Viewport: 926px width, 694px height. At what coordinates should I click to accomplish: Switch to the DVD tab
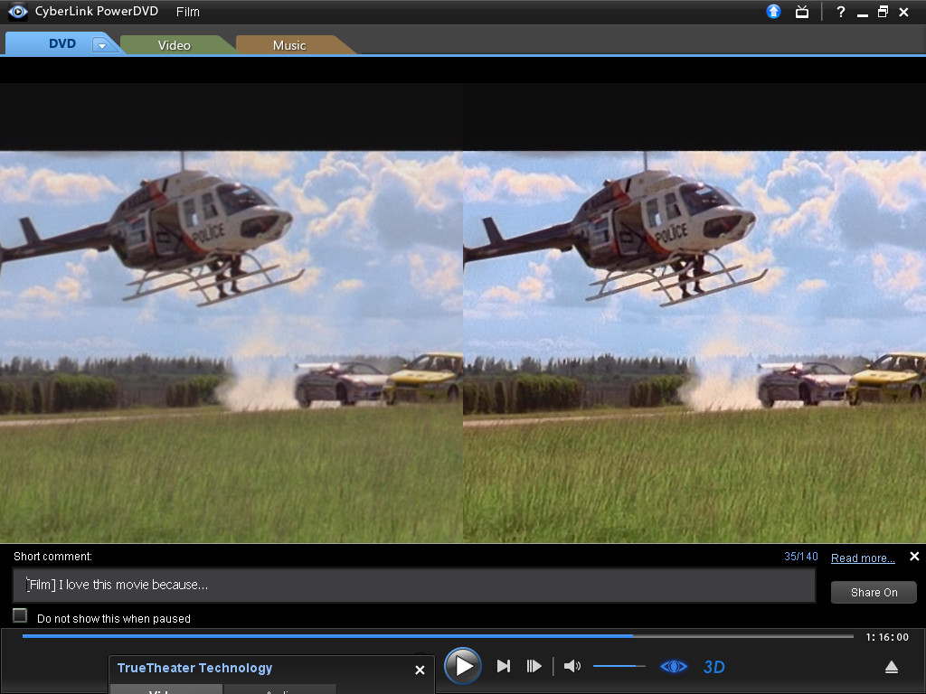pos(62,43)
